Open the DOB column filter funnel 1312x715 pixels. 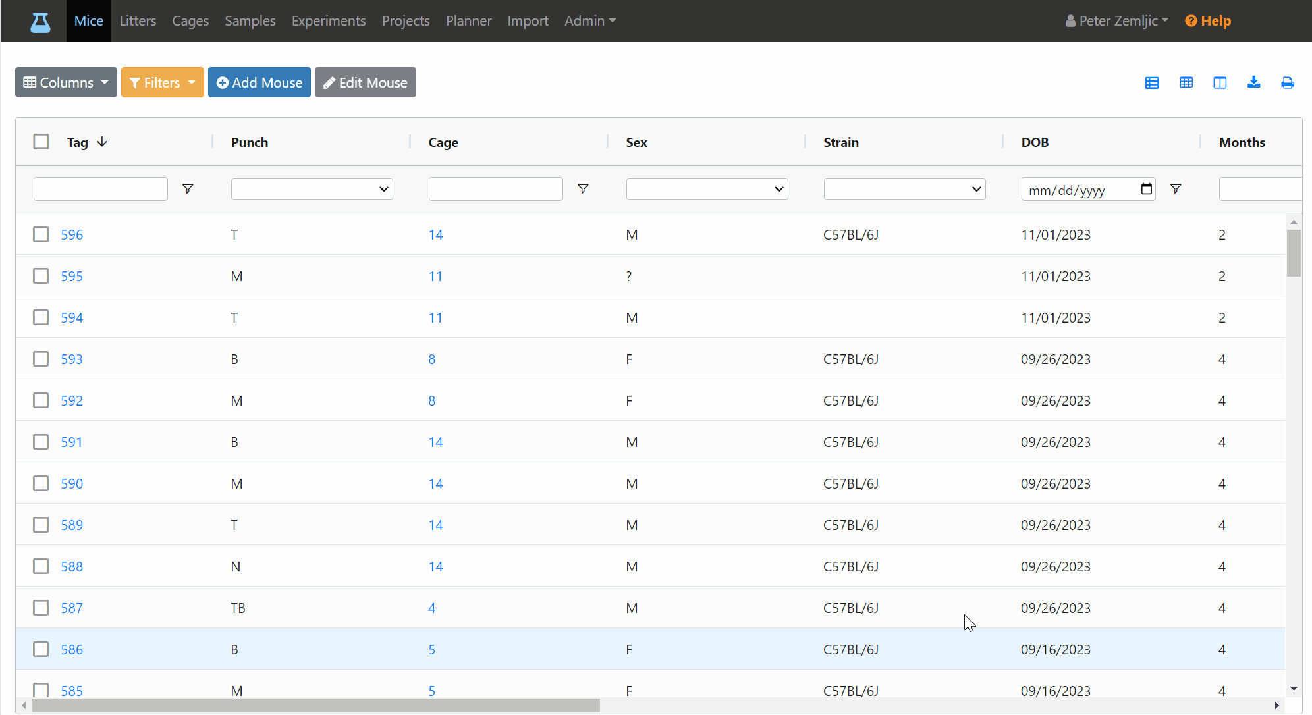tap(1176, 189)
